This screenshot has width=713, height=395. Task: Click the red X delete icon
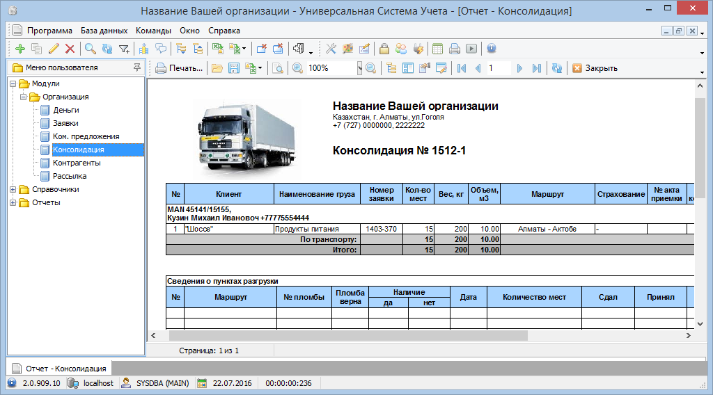tap(70, 49)
